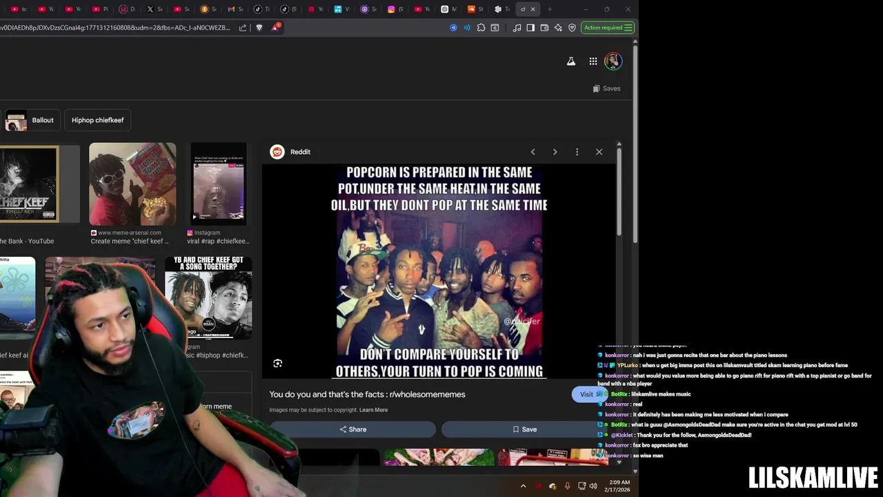
Task: Open the media control music note icon
Action: 517,28
